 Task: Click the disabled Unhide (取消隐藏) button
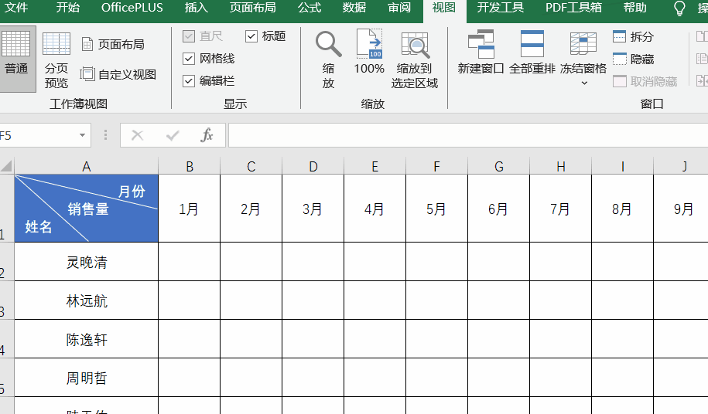[x=645, y=82]
